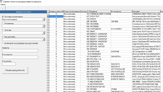Screen dimensions: 163x92
Task: Click '90000929' code cell
Action: (100, 49)
